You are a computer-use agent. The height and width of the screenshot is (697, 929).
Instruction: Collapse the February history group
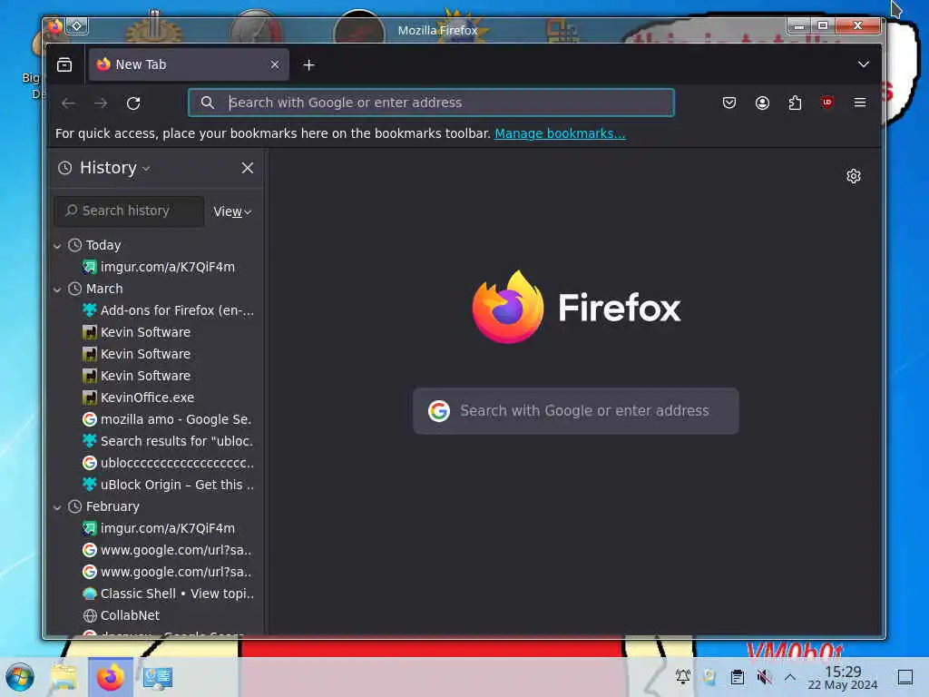click(57, 506)
